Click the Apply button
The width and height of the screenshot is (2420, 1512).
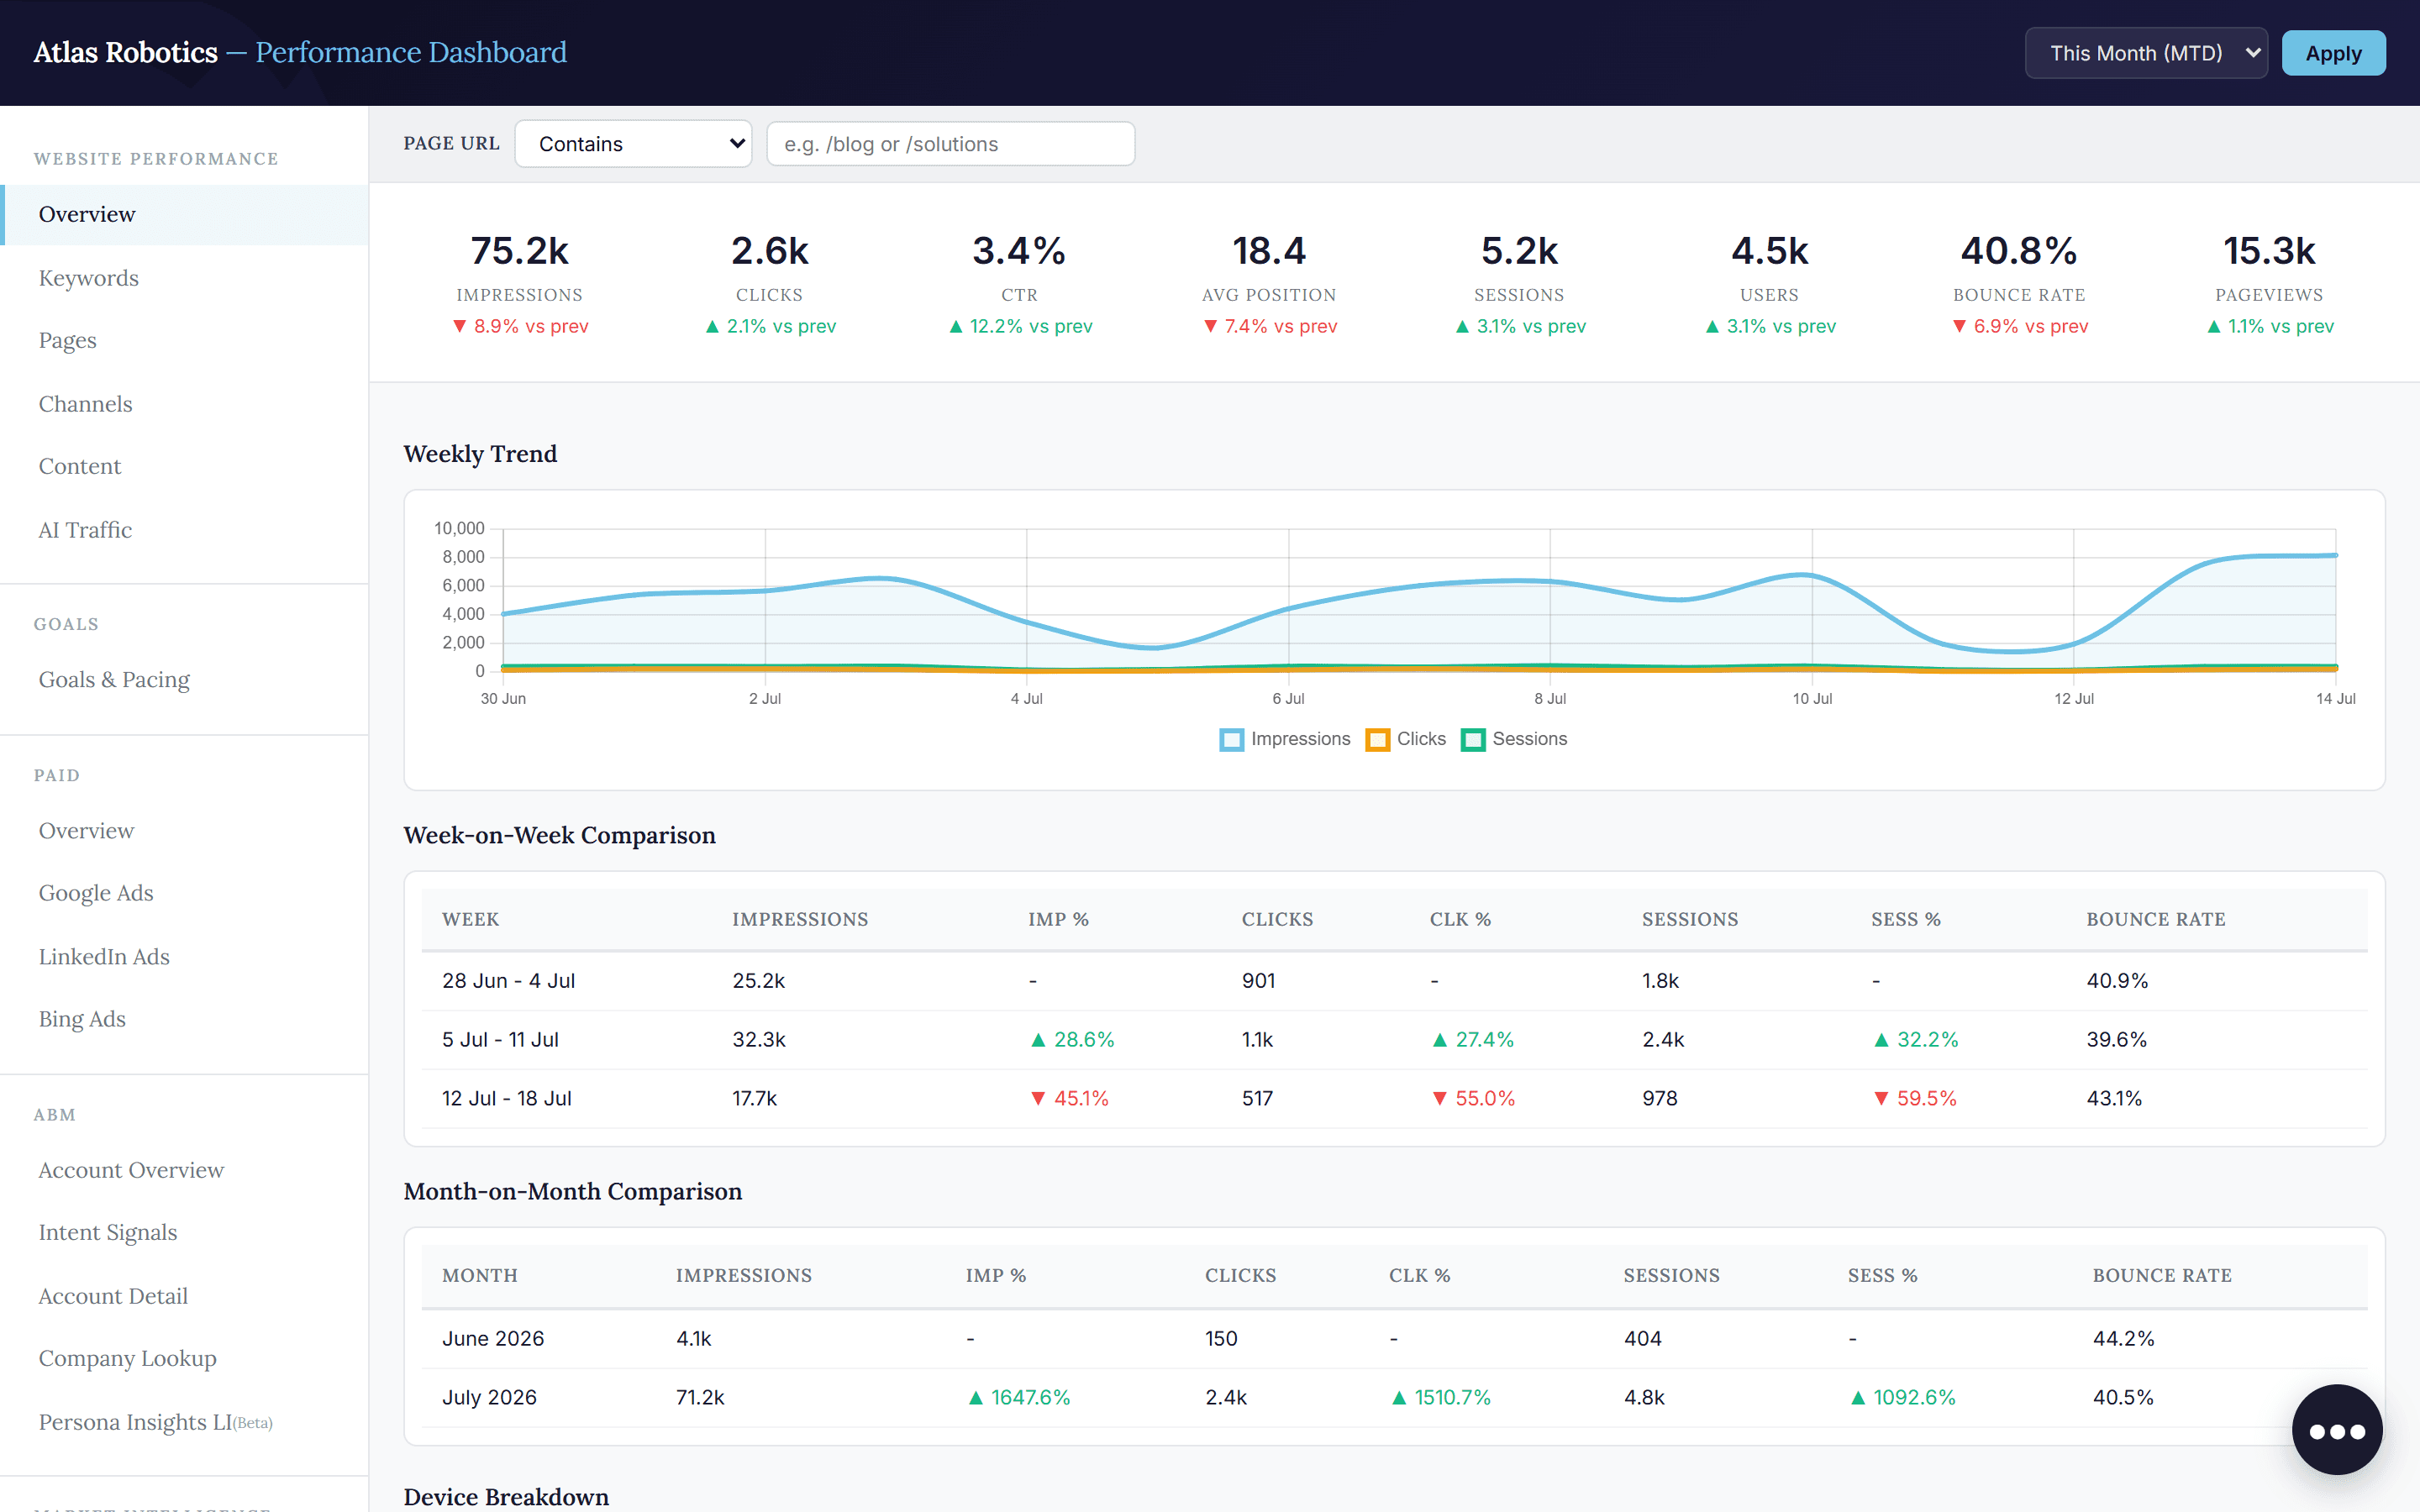pyautogui.click(x=2333, y=53)
